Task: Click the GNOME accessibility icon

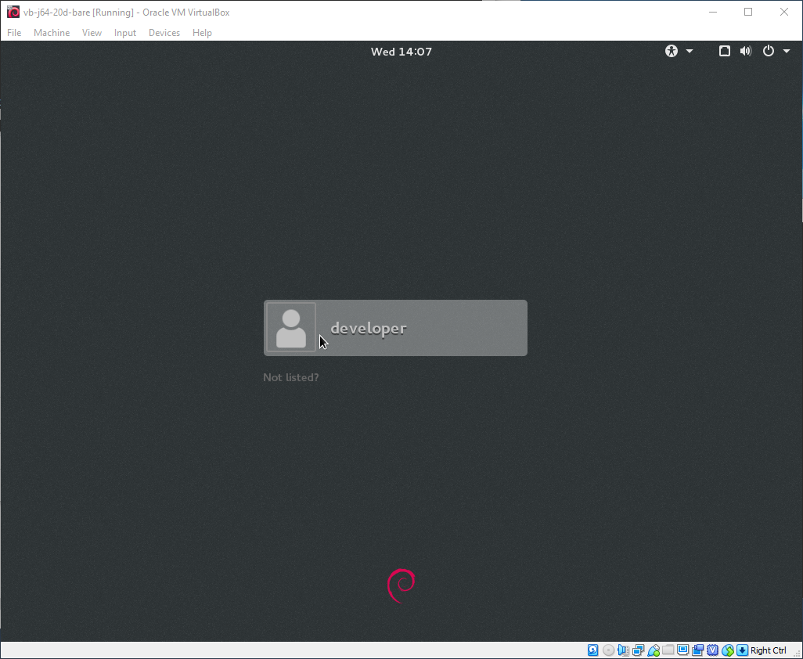Action: coord(671,51)
